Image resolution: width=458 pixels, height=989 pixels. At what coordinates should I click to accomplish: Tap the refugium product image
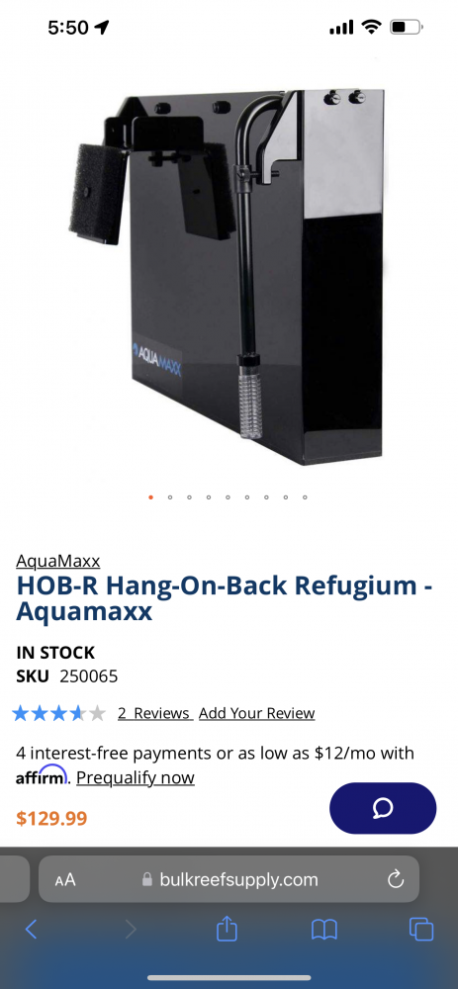tap(226, 276)
